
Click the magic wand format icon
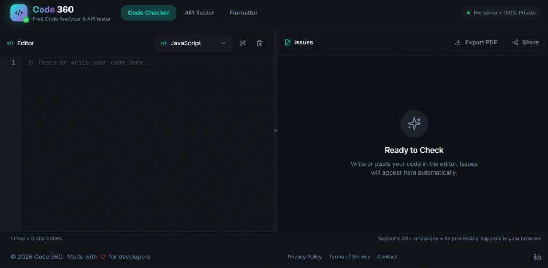(242, 43)
